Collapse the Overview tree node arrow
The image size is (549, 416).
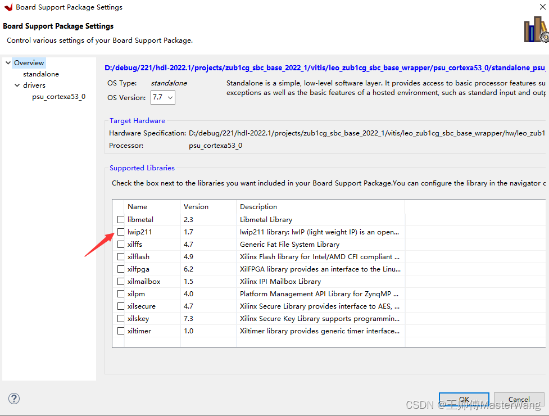tap(8, 62)
